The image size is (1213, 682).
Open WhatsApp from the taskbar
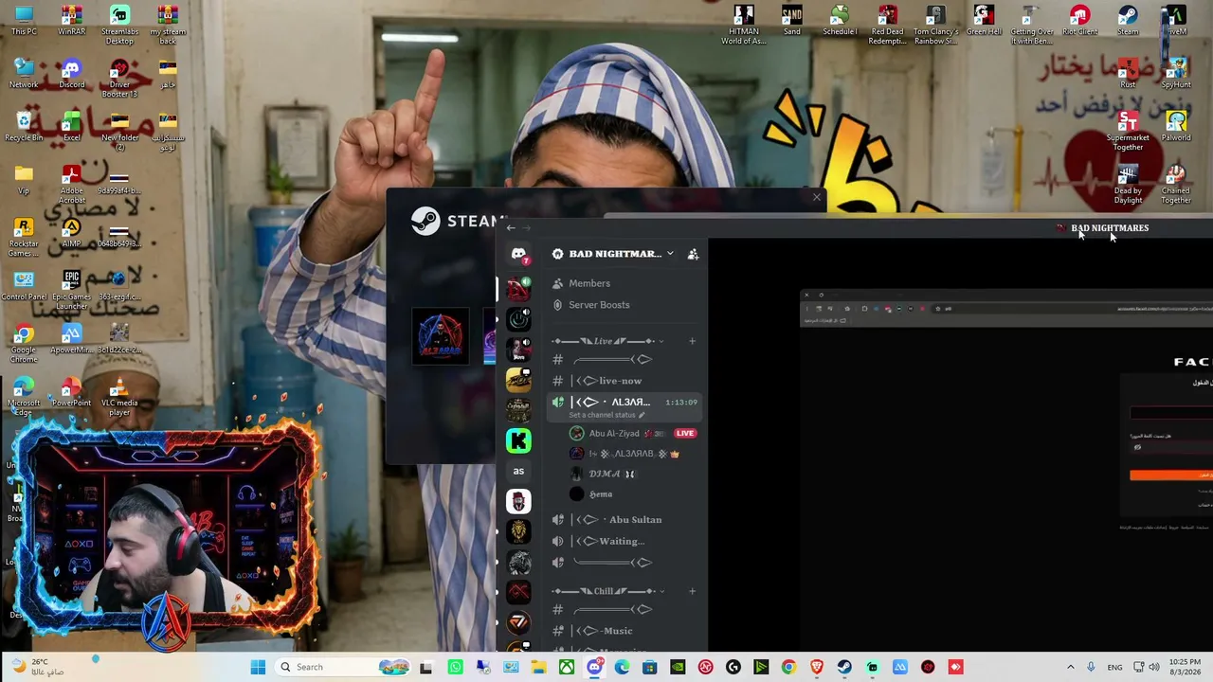point(456,667)
